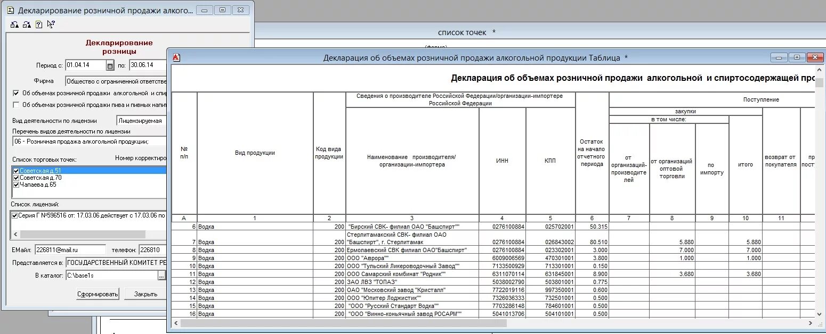Edit the Период с start date field
826x334 pixels.
(x=86, y=65)
